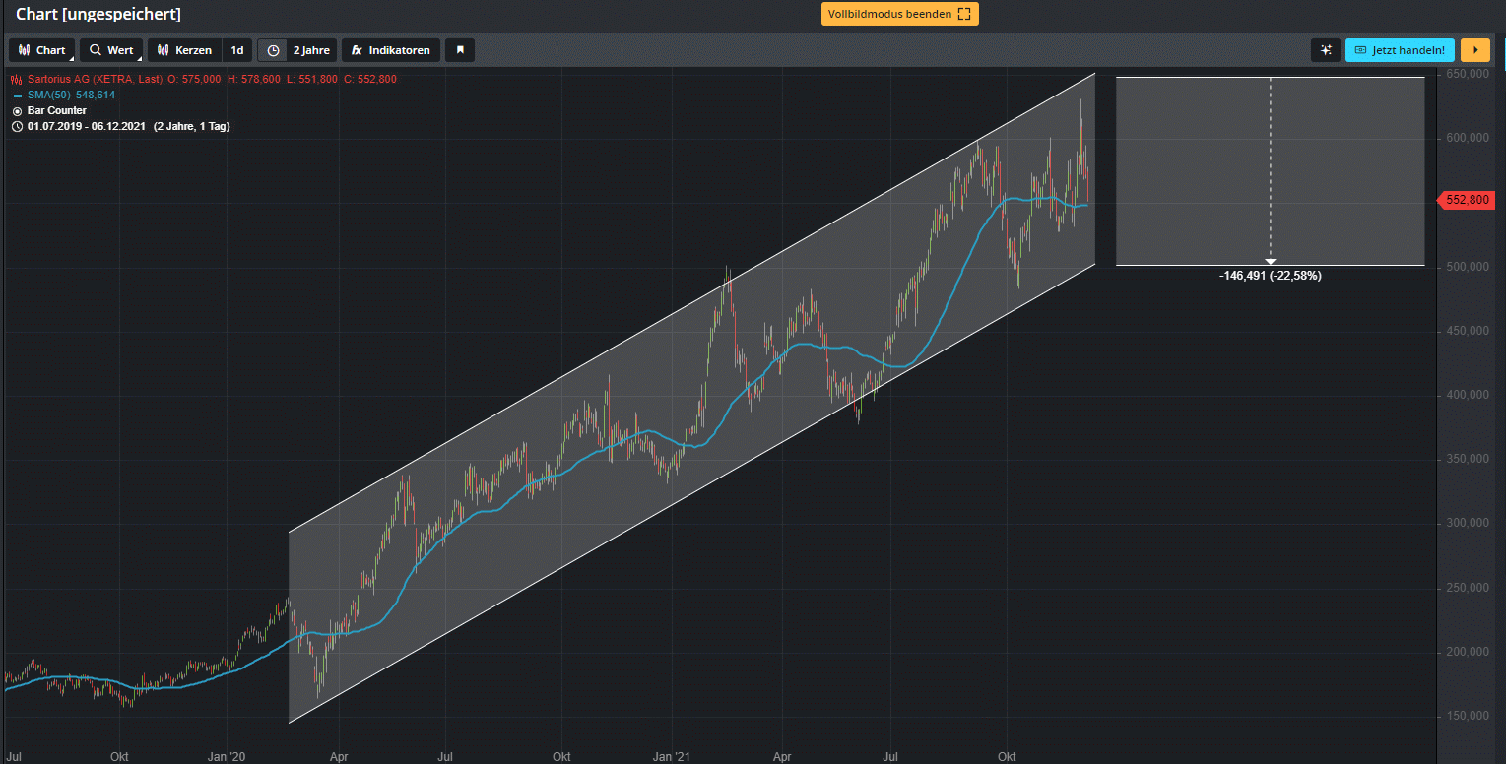
Task: Change the Kerzen chart type
Action: click(184, 50)
